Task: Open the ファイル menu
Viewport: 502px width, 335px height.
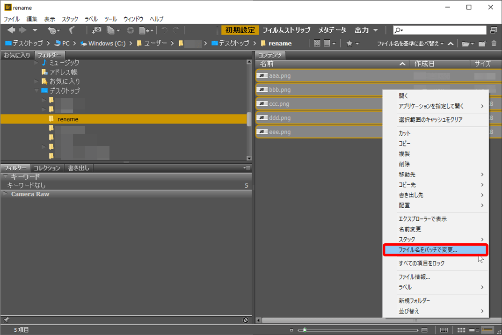Action: coord(12,19)
